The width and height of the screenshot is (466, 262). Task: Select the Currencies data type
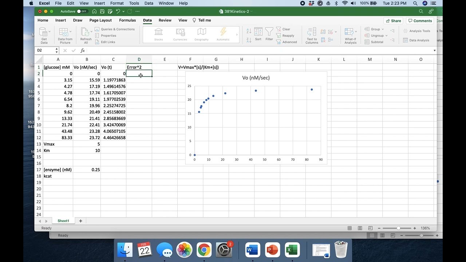180,35
